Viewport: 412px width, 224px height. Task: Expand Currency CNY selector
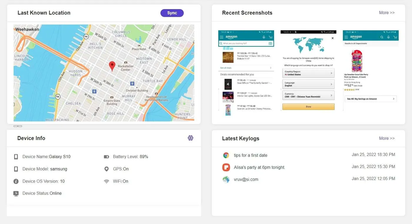pyautogui.click(x=308, y=95)
